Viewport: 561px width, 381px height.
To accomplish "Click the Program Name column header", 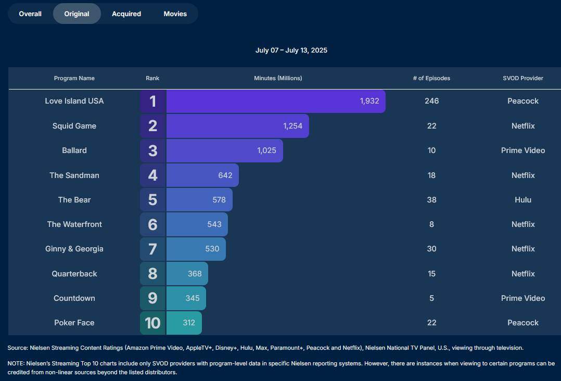I will coord(74,78).
